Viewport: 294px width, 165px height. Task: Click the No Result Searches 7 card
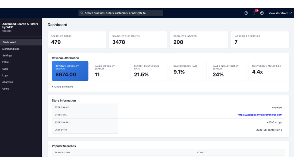click(260, 40)
